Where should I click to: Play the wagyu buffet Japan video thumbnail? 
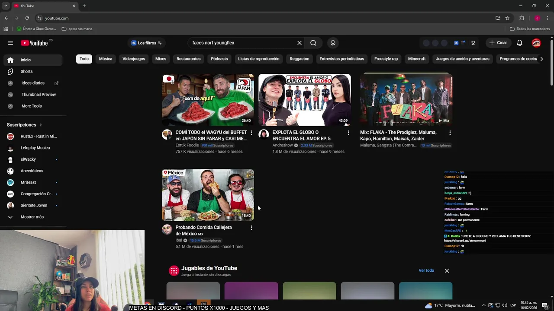pyautogui.click(x=208, y=100)
